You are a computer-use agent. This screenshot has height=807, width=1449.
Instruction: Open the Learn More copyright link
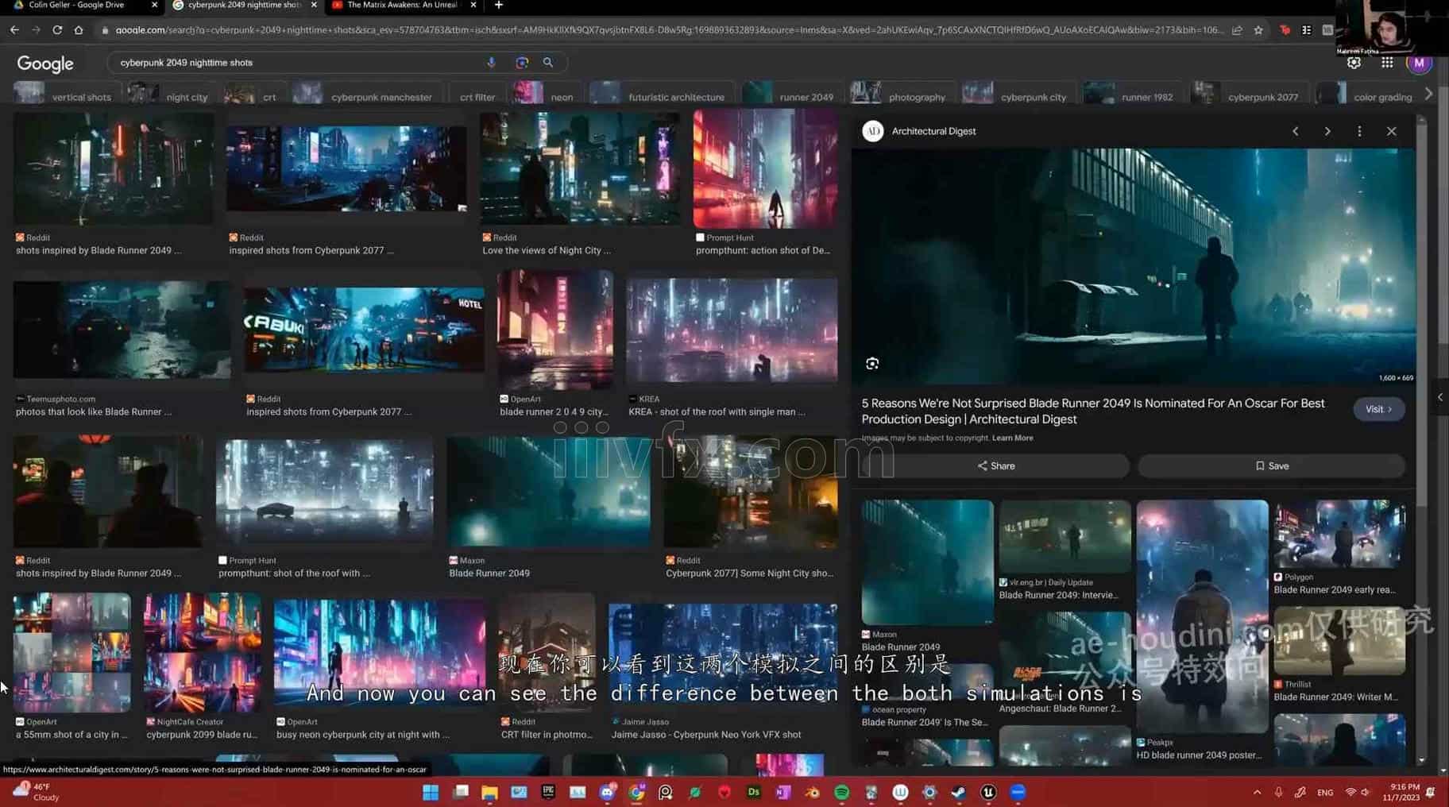pos(1012,438)
